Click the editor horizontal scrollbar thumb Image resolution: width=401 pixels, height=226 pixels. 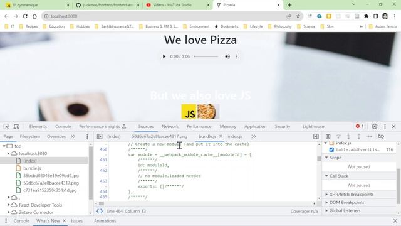pos(102,203)
